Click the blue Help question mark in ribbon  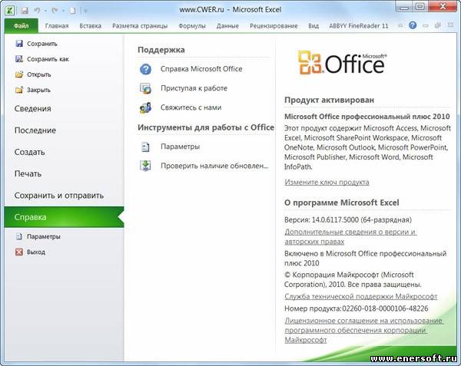(413, 25)
